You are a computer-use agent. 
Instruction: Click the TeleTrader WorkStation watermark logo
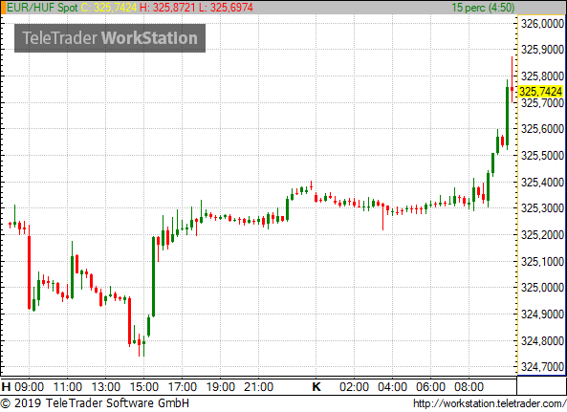click(110, 38)
